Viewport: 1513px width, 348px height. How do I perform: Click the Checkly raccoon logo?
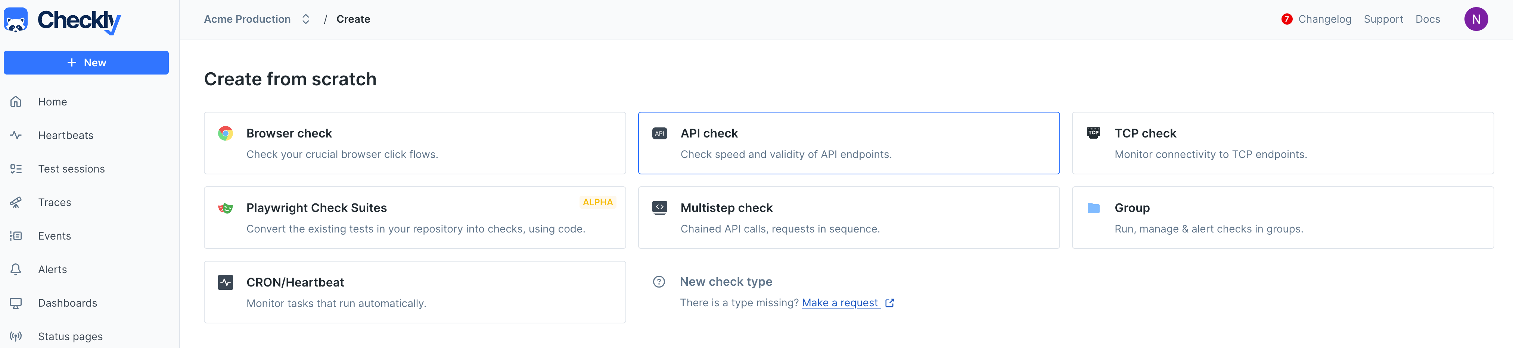tap(16, 20)
